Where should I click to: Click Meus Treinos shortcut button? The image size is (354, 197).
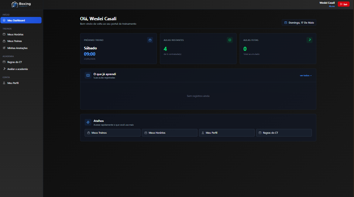(113, 133)
